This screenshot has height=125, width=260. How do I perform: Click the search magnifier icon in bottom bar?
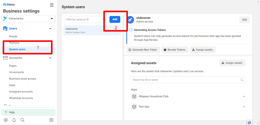22,120
